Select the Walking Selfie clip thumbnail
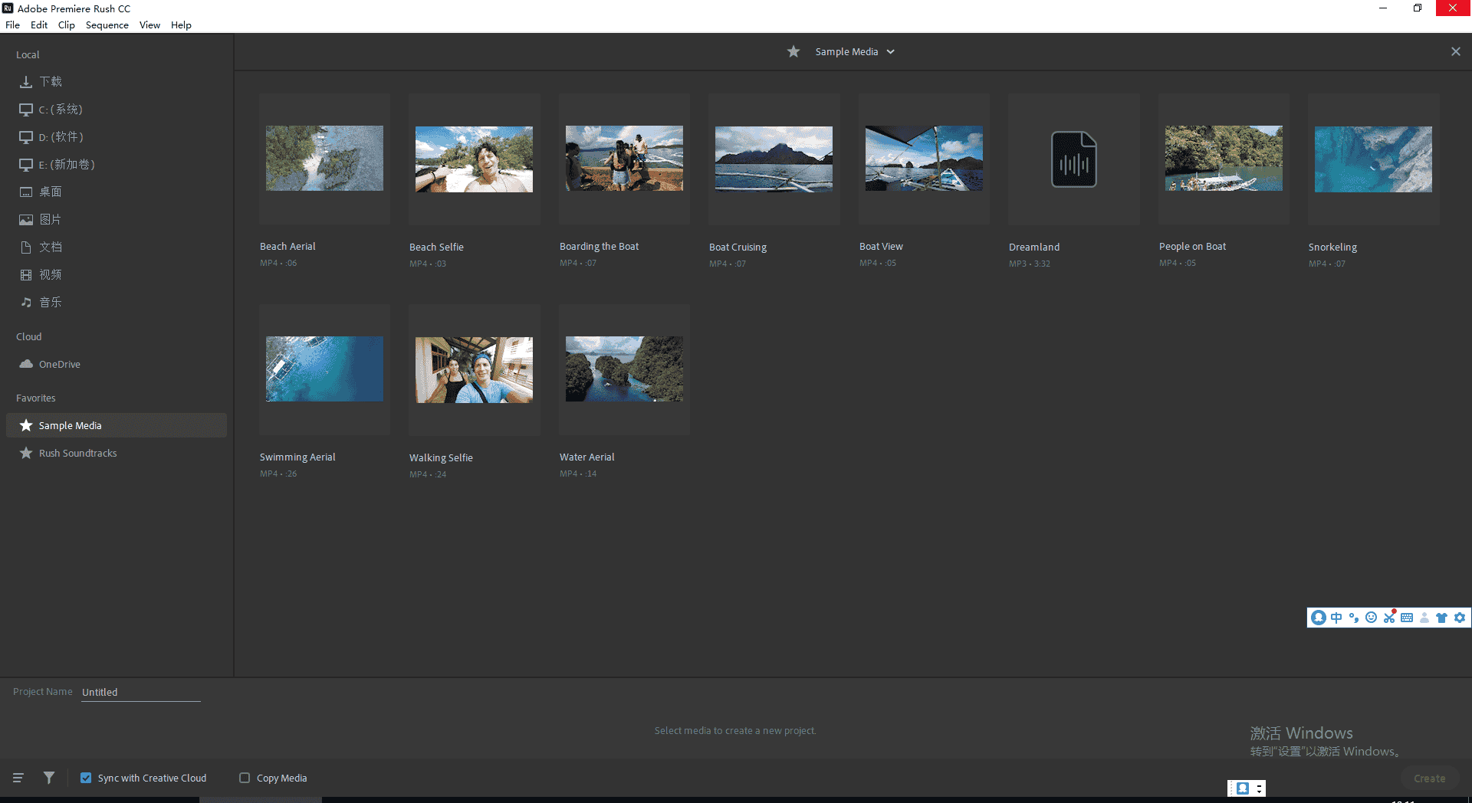The image size is (1472, 803). 474,369
